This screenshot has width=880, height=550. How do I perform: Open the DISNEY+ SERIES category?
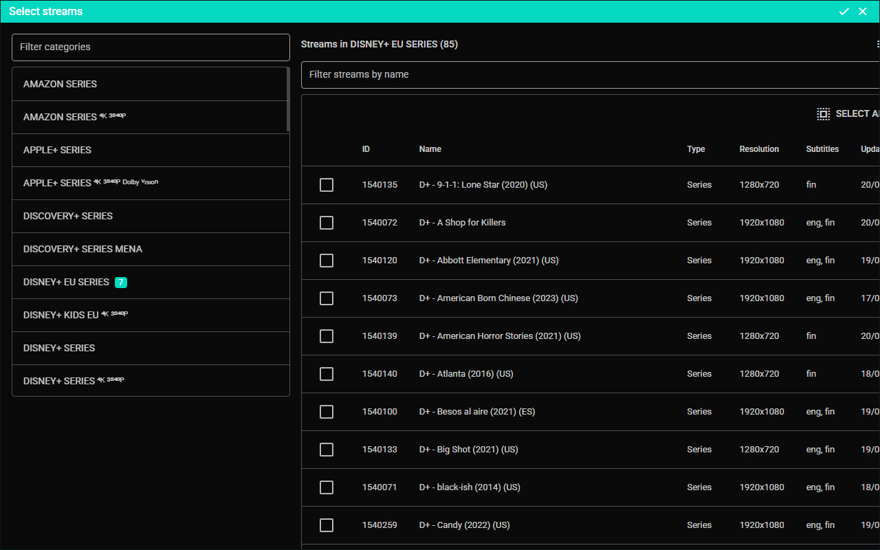pos(151,348)
